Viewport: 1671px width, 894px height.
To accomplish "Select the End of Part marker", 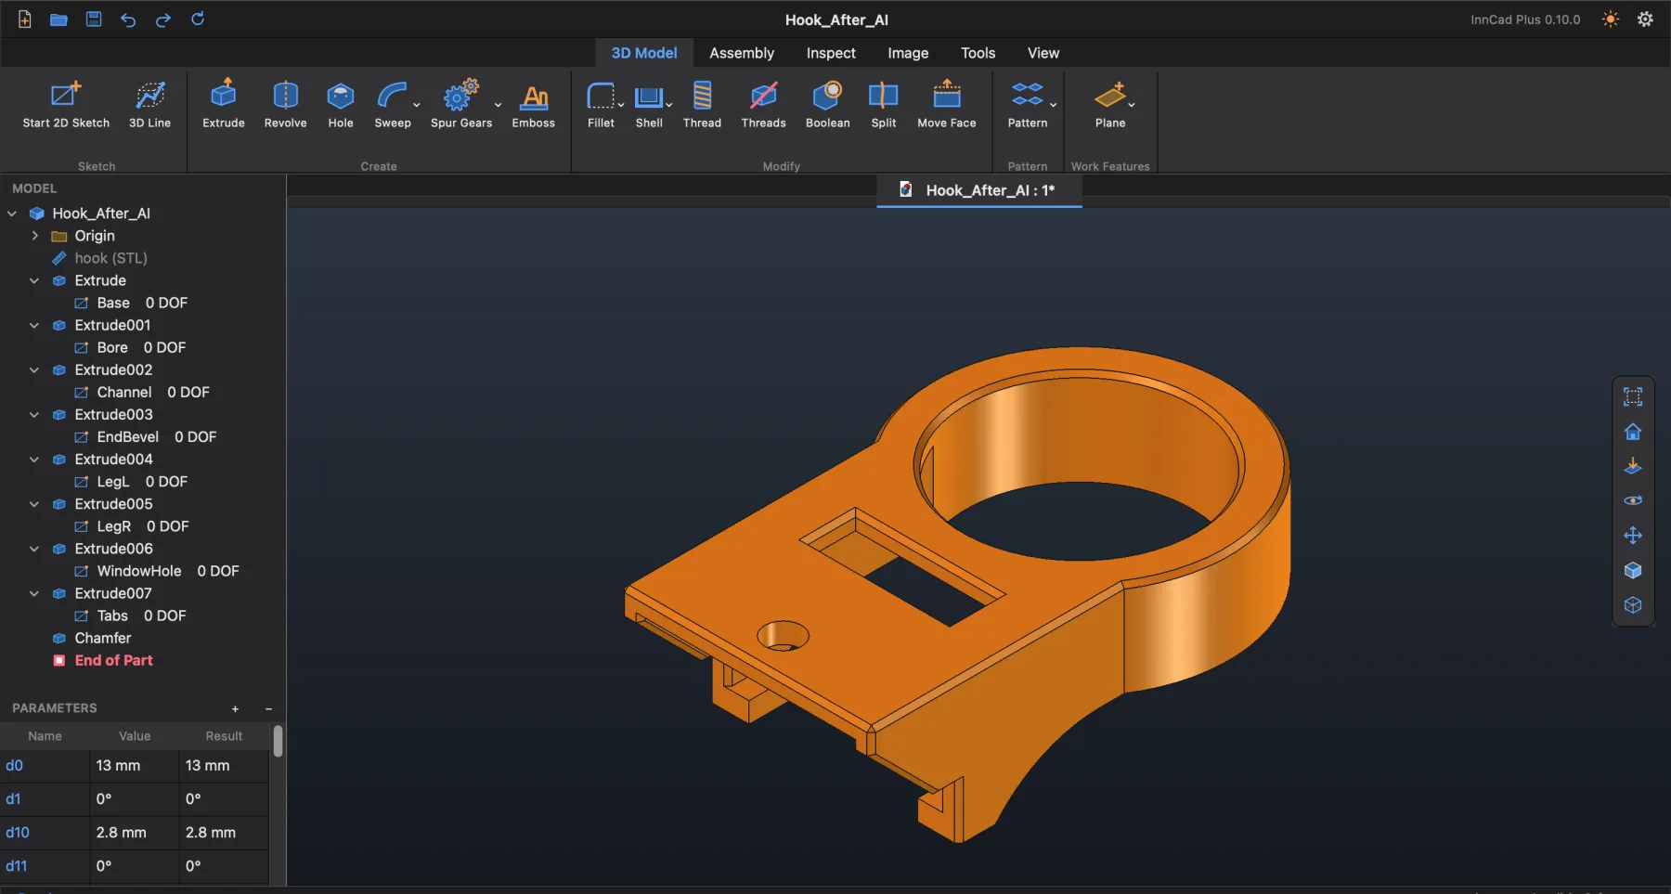I will 113,660.
